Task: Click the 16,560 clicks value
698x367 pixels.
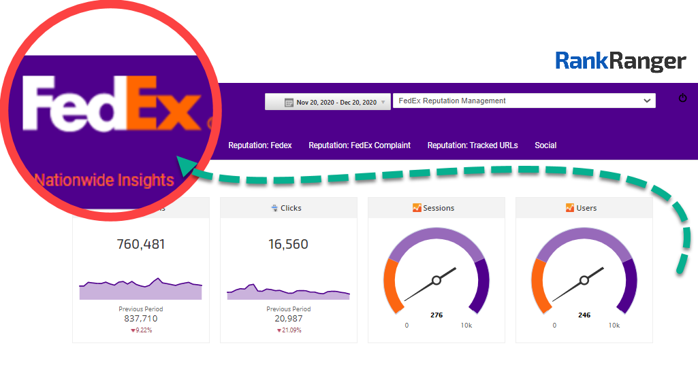Action: pyautogui.click(x=288, y=244)
